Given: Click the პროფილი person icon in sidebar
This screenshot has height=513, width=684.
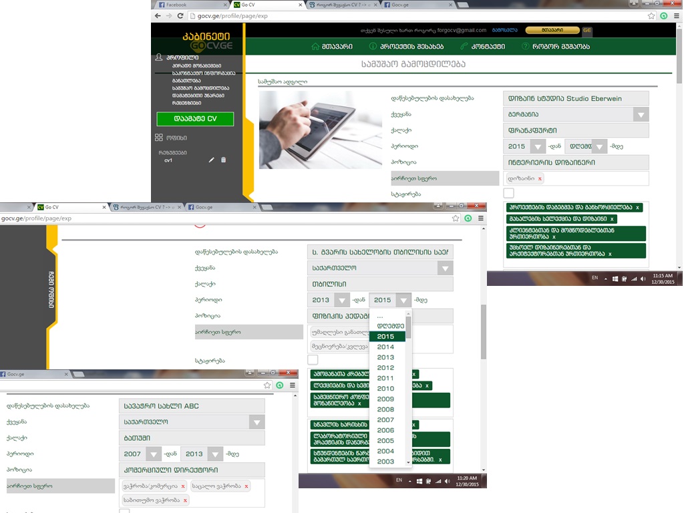Looking at the screenshot, I should tap(159, 57).
